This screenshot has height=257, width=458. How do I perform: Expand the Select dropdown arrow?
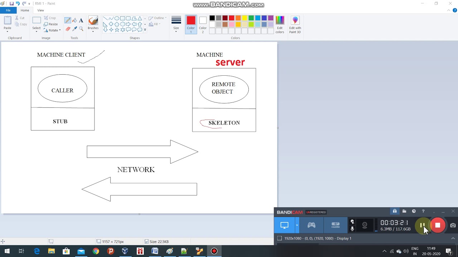click(36, 31)
